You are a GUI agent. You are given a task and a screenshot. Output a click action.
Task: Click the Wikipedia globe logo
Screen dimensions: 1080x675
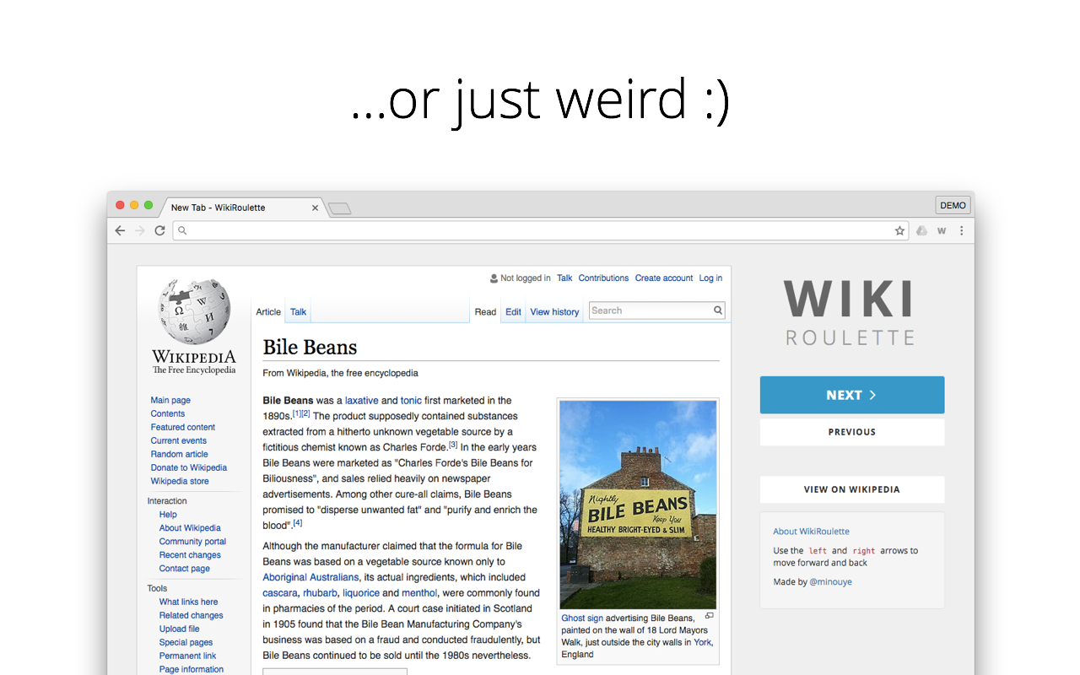coord(194,310)
